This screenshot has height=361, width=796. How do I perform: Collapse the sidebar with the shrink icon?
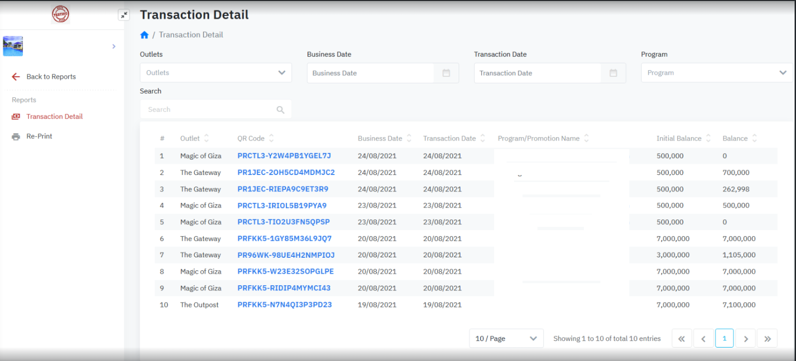124,15
